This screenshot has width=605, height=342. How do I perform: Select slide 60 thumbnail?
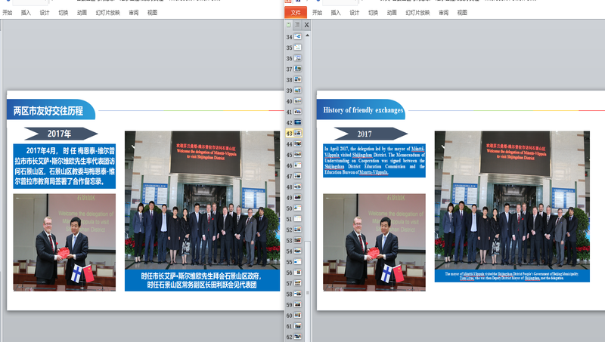point(297,316)
